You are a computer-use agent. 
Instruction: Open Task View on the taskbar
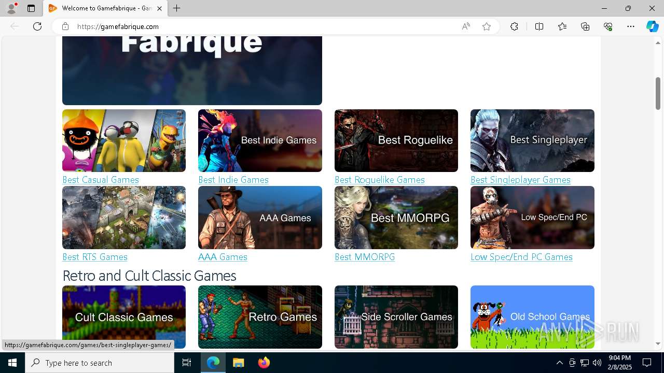pos(187,363)
